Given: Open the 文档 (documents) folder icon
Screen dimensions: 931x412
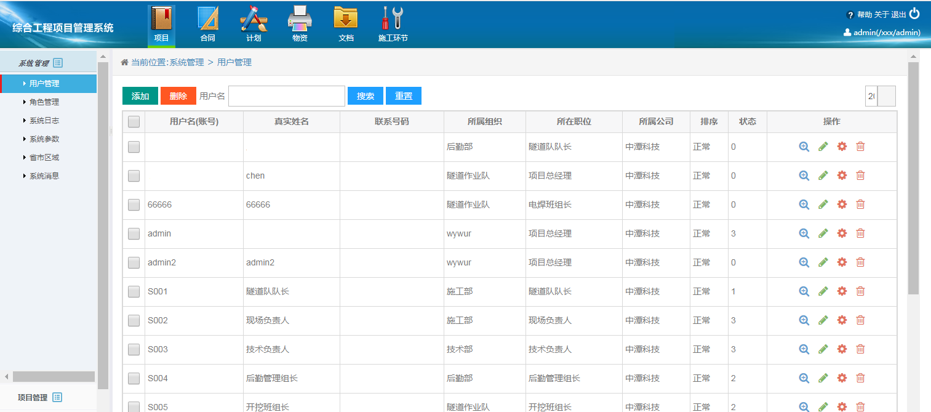Looking at the screenshot, I should [346, 18].
